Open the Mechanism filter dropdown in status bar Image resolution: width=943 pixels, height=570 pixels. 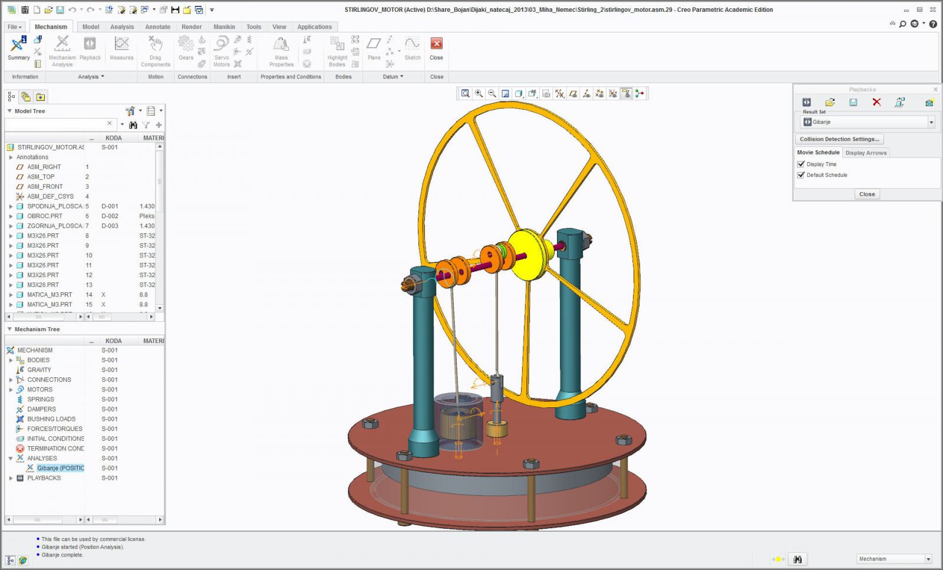[928, 559]
